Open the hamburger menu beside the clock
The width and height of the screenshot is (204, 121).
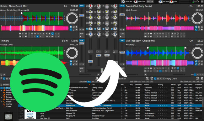click(x=202, y=2)
